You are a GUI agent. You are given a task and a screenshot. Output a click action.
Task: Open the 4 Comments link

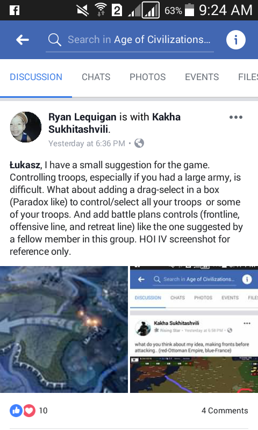[225, 411]
